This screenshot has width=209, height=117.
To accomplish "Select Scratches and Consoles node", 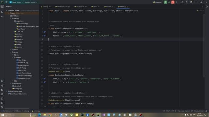I will click(17, 94).
